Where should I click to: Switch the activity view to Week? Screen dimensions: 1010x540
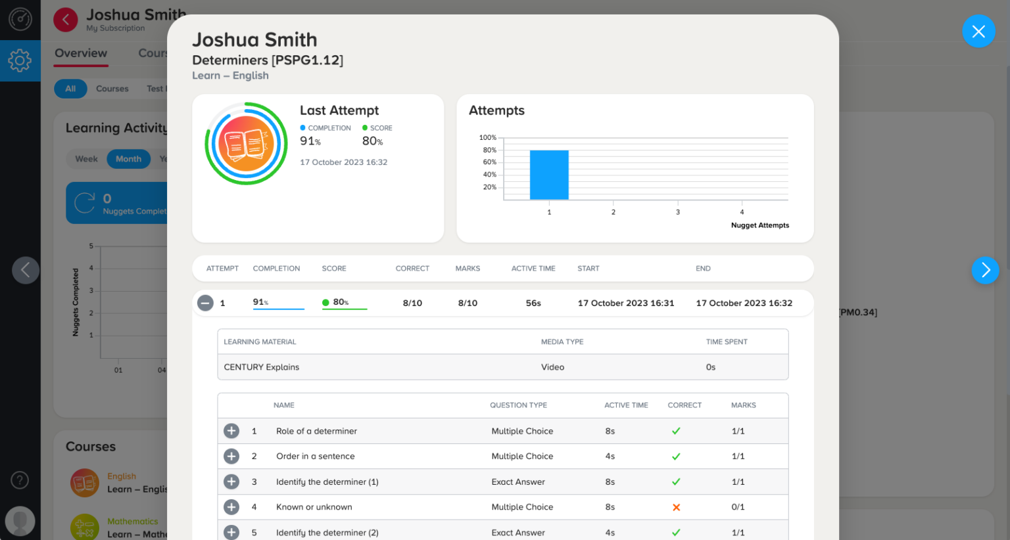[86, 159]
